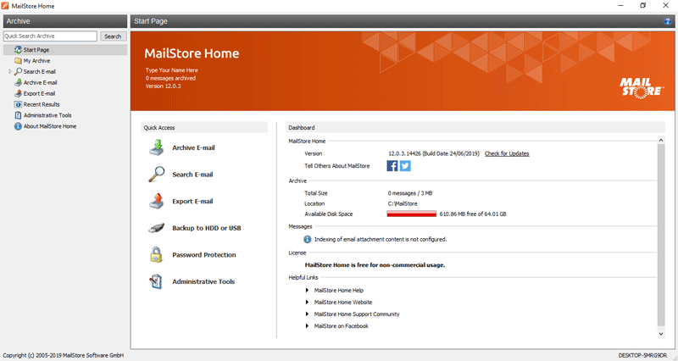Image resolution: width=678 pixels, height=361 pixels.
Task: Click the Quick Access Search E-mail magnifier icon
Action: click(x=157, y=175)
